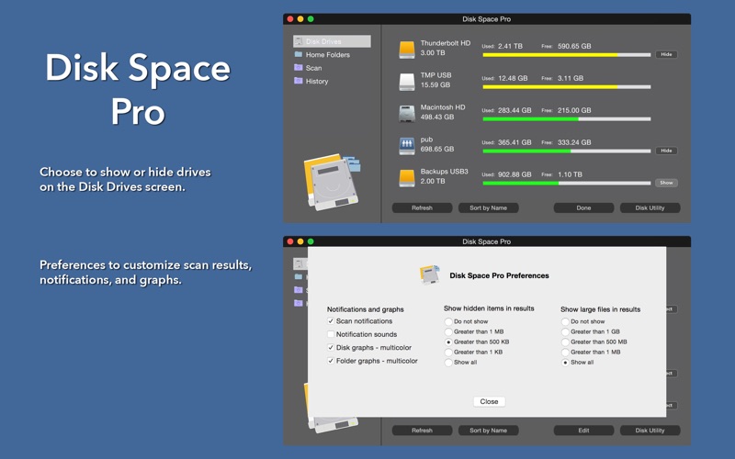735x459 pixels.
Task: Disable the Scan notifications checkbox
Action: [331, 321]
